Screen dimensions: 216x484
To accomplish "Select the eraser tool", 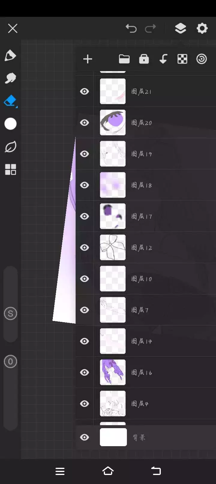I will point(10,101).
